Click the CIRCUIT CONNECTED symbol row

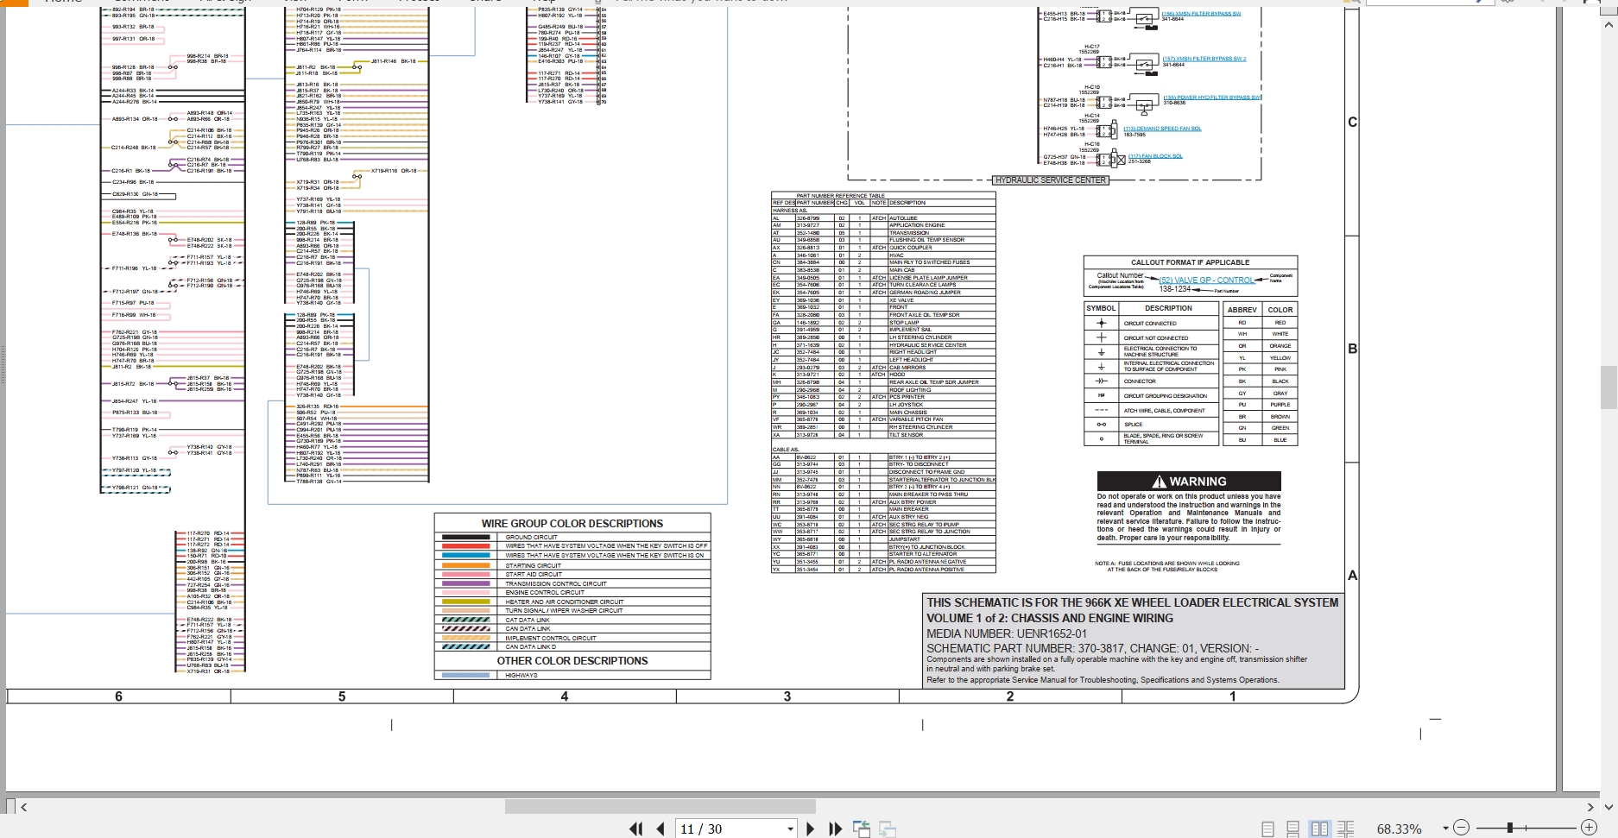[x=1151, y=323]
